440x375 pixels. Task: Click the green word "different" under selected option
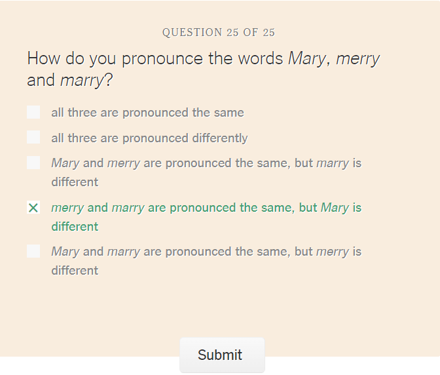(75, 226)
